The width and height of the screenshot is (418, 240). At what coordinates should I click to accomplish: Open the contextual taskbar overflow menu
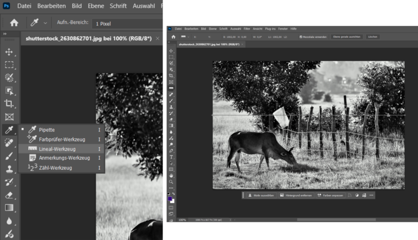coord(371,195)
